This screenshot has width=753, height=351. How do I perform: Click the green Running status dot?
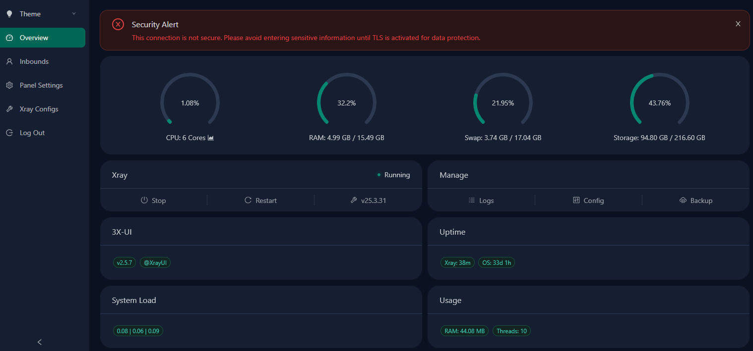pyautogui.click(x=379, y=175)
